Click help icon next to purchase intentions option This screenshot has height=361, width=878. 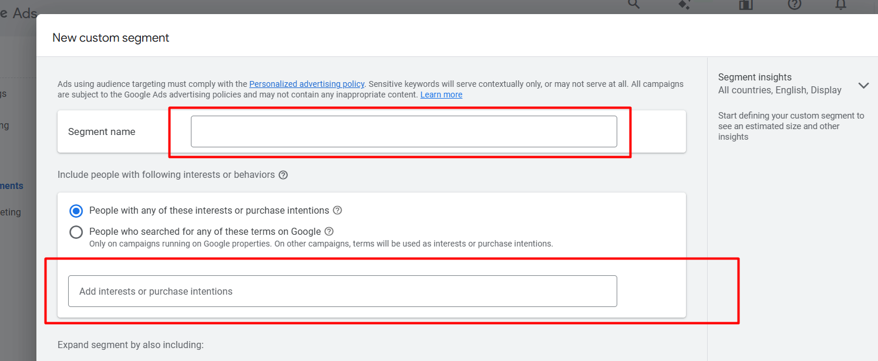(337, 210)
